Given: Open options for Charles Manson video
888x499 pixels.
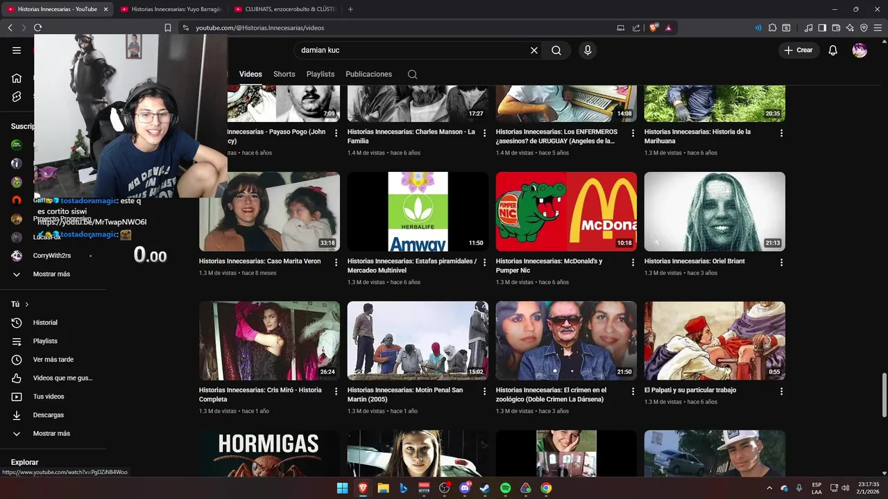Looking at the screenshot, I should tap(485, 133).
